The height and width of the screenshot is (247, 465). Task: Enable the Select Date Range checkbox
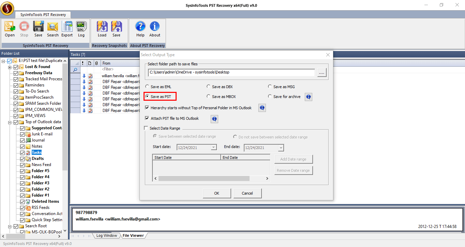[x=147, y=128]
